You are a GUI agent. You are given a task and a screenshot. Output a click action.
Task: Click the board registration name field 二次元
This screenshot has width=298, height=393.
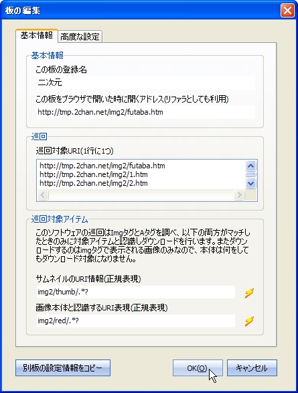146,82
